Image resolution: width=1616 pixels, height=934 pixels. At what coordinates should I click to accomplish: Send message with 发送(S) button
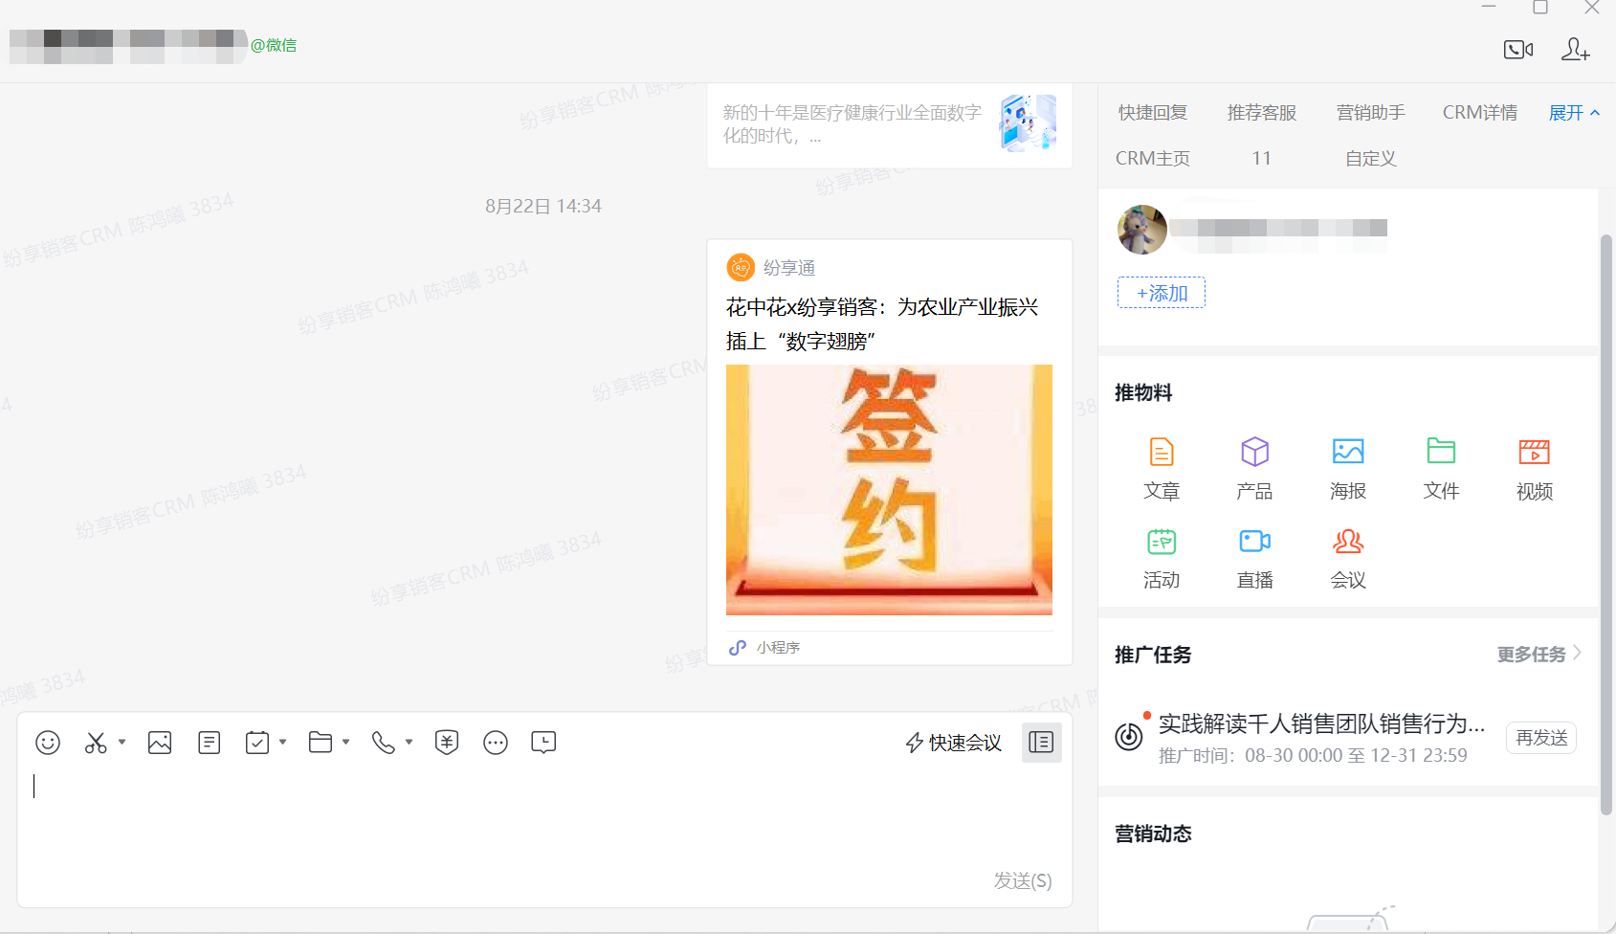(x=1023, y=880)
